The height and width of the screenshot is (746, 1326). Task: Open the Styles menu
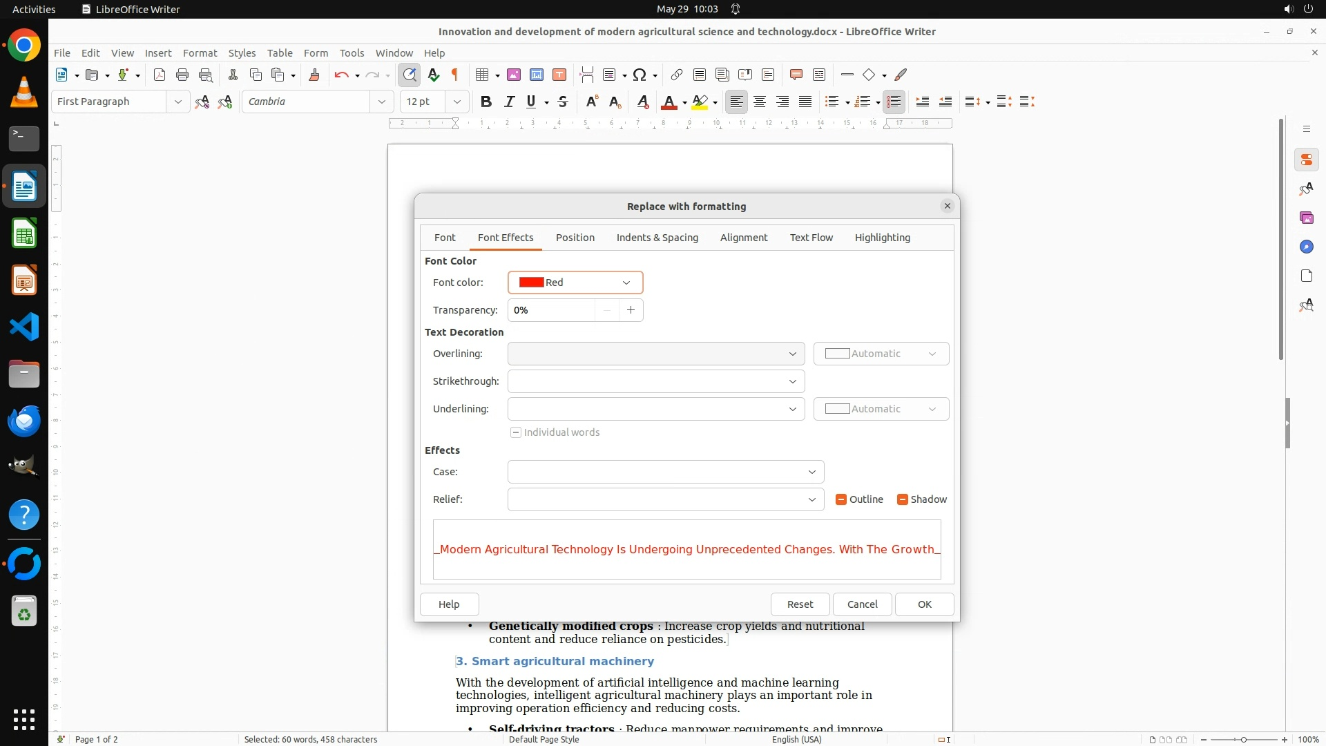(242, 52)
